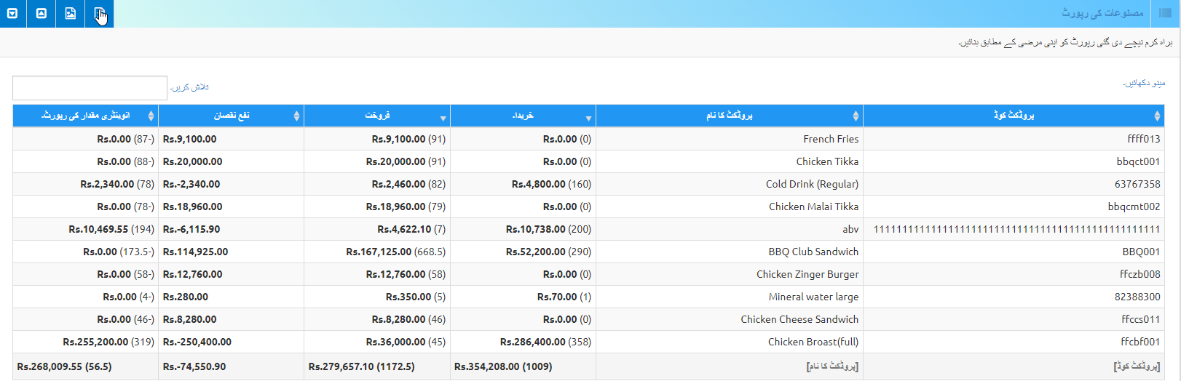Click the barcode icon beside report title
The width and height of the screenshot is (1181, 381).
pyautogui.click(x=1165, y=13)
